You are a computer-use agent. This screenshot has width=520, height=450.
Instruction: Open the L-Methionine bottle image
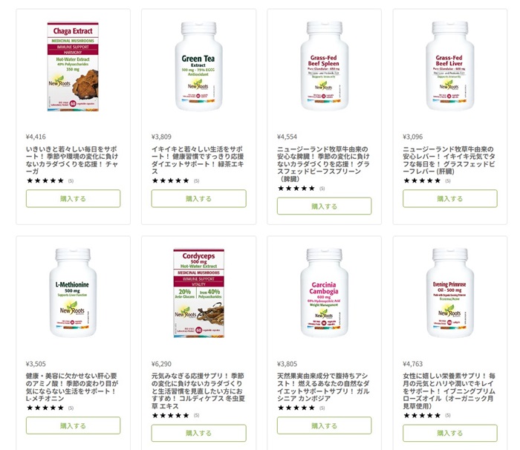pos(73,293)
